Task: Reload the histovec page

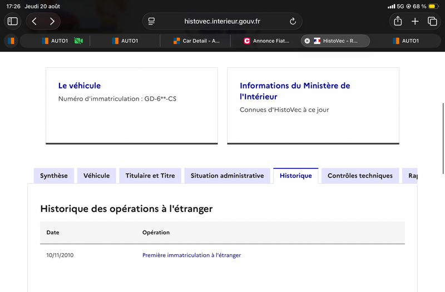Action: click(293, 21)
